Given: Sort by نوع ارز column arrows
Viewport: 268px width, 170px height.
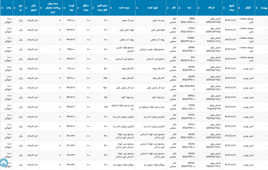Looking at the screenshot, I should coord(14,8).
